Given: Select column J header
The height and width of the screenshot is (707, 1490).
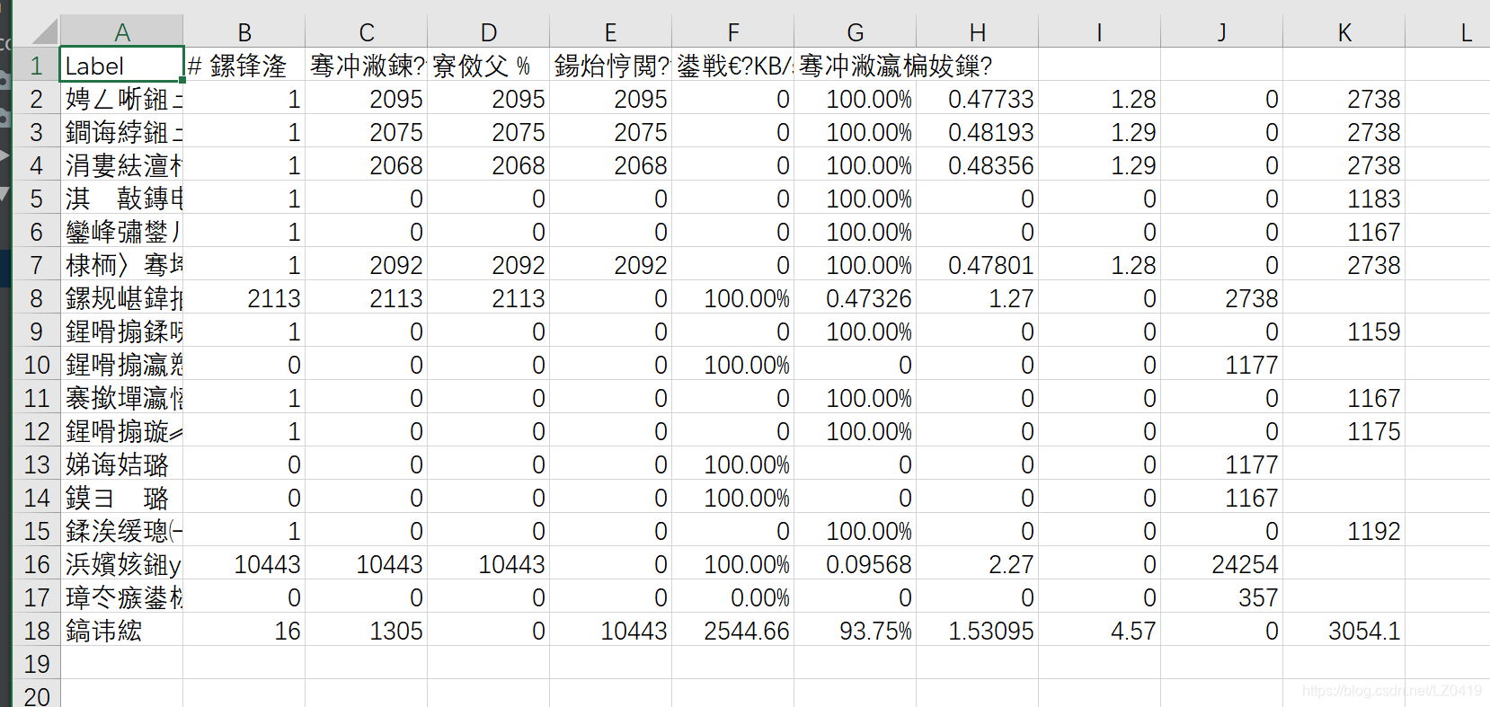Looking at the screenshot, I should (1222, 32).
